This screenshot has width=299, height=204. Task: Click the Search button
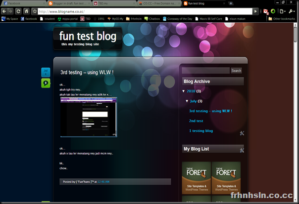pyautogui.click(x=236, y=71)
